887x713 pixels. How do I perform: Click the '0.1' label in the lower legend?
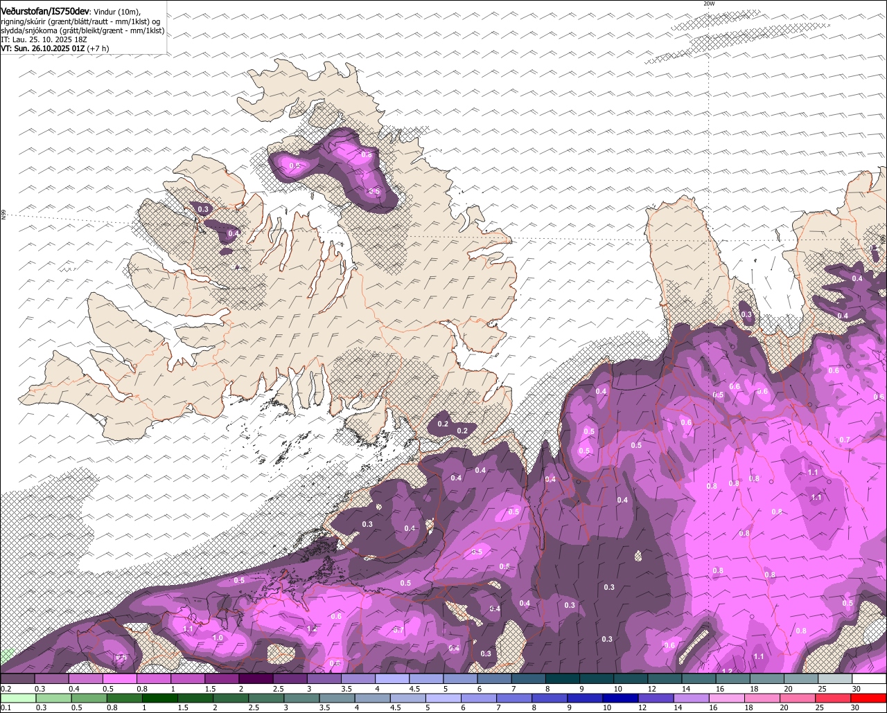(6, 708)
